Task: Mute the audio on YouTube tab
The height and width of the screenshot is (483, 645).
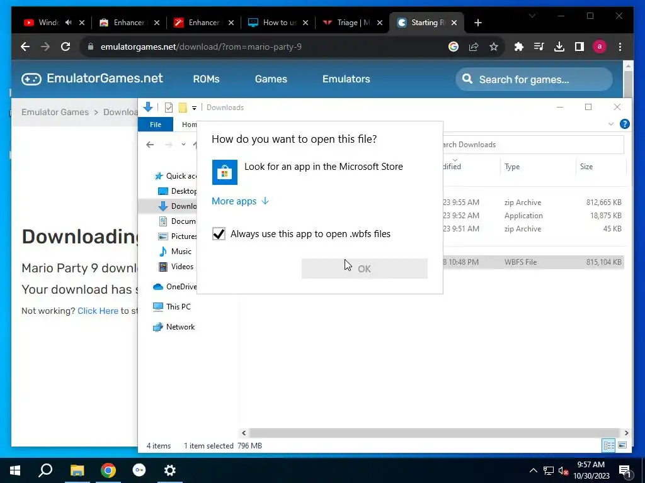Action: pos(68,23)
